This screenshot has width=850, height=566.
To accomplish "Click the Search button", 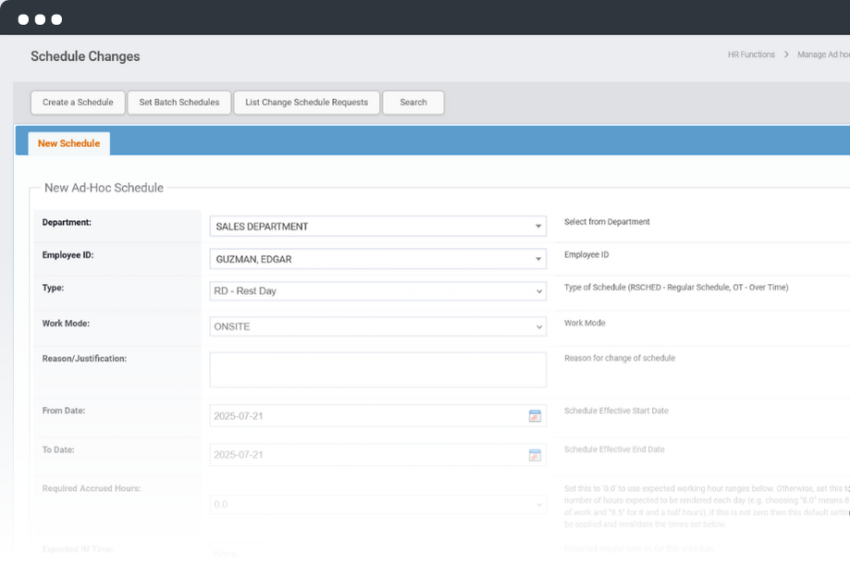I will (x=413, y=103).
